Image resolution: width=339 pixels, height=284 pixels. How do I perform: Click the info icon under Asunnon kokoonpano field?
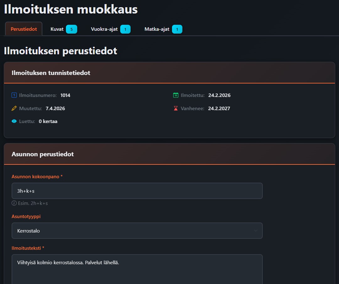14,203
